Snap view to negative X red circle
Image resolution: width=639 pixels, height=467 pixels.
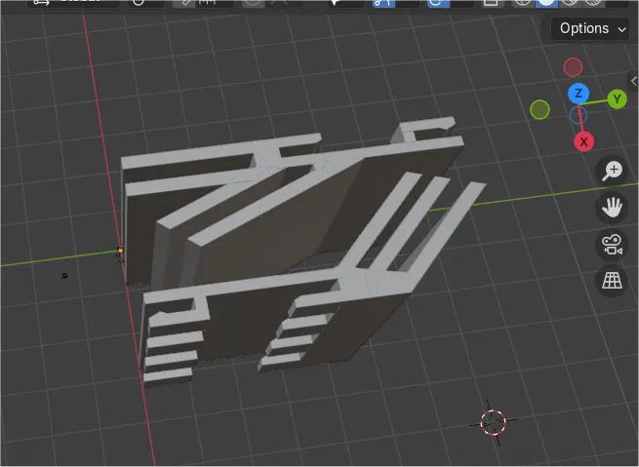click(573, 67)
